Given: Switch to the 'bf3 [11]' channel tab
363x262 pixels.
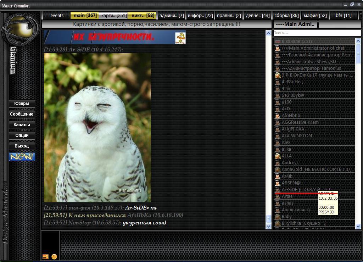Looking at the screenshot, I should tap(344, 16).
